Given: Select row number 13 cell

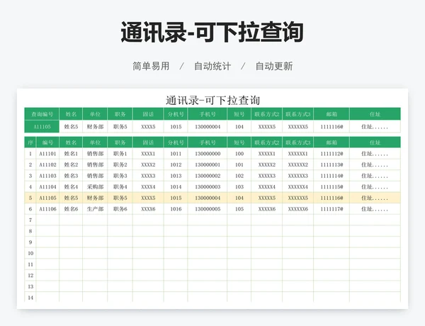Looking at the screenshot, I should pos(30,286).
